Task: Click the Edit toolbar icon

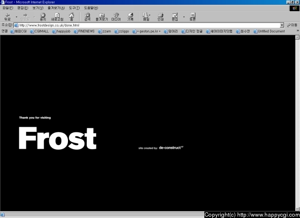Action: pyautogui.click(x=175, y=17)
